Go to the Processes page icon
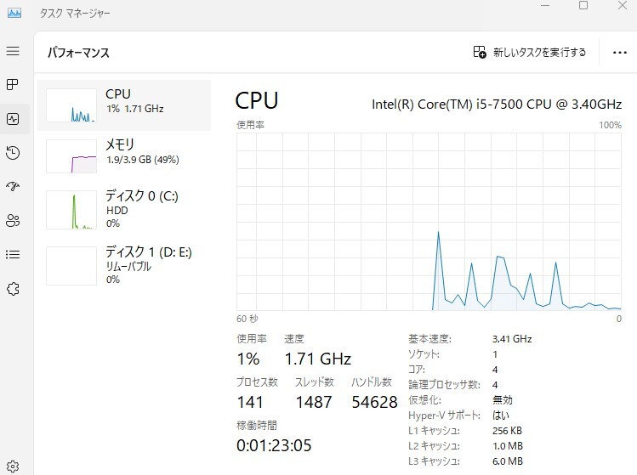637x475 pixels. click(x=13, y=84)
